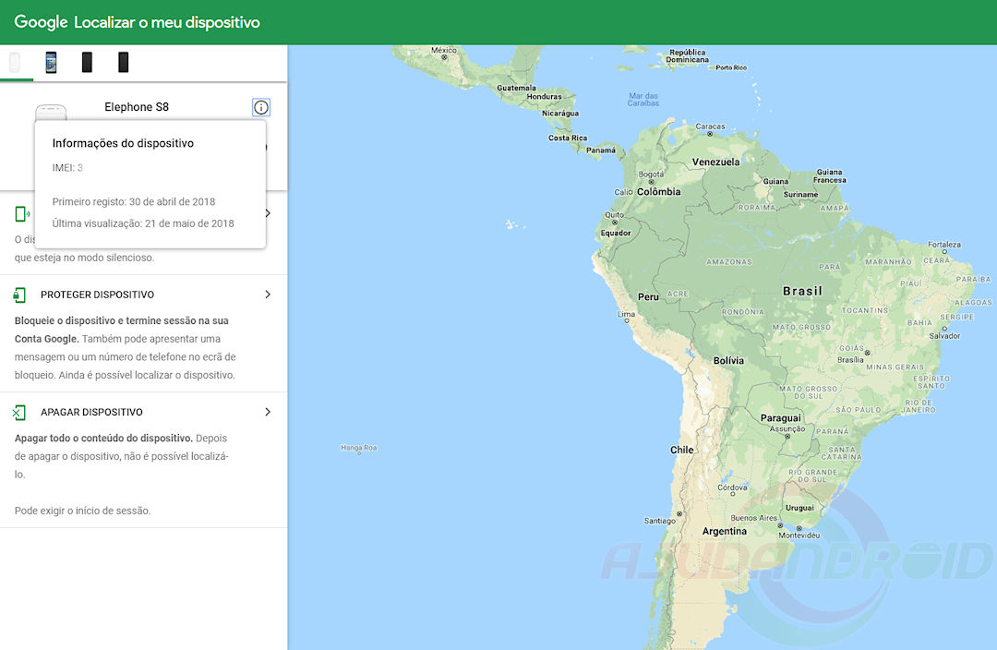Click Peru label on the map
This screenshot has height=650, width=997.
(648, 297)
